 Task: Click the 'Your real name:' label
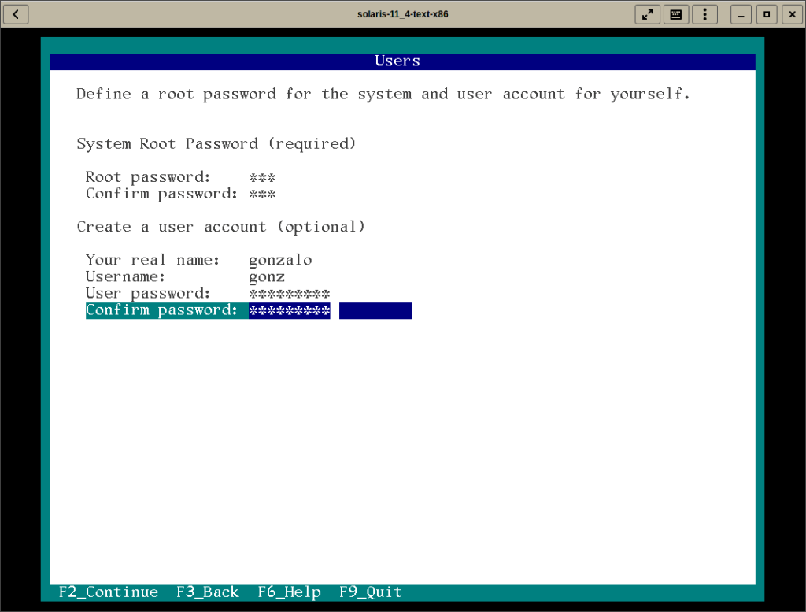click(x=153, y=260)
